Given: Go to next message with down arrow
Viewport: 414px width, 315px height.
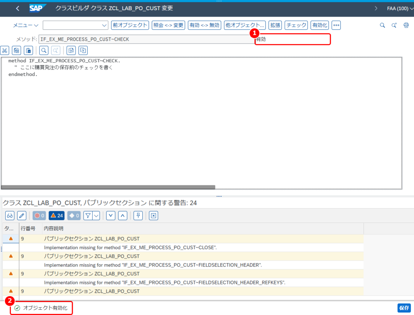Looking at the screenshot, I should (111, 216).
